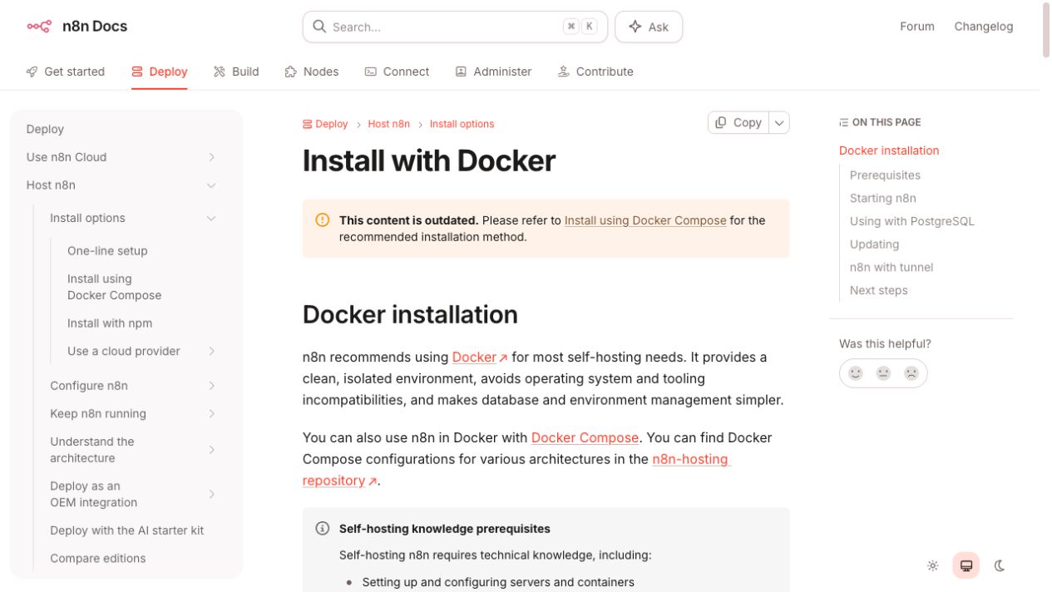Open Deploy with the AI starter kit

point(126,530)
